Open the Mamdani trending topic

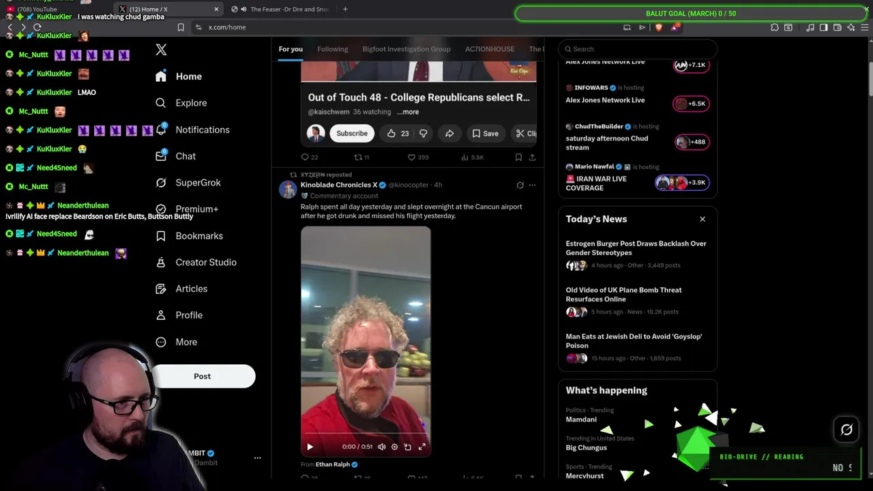(x=581, y=420)
